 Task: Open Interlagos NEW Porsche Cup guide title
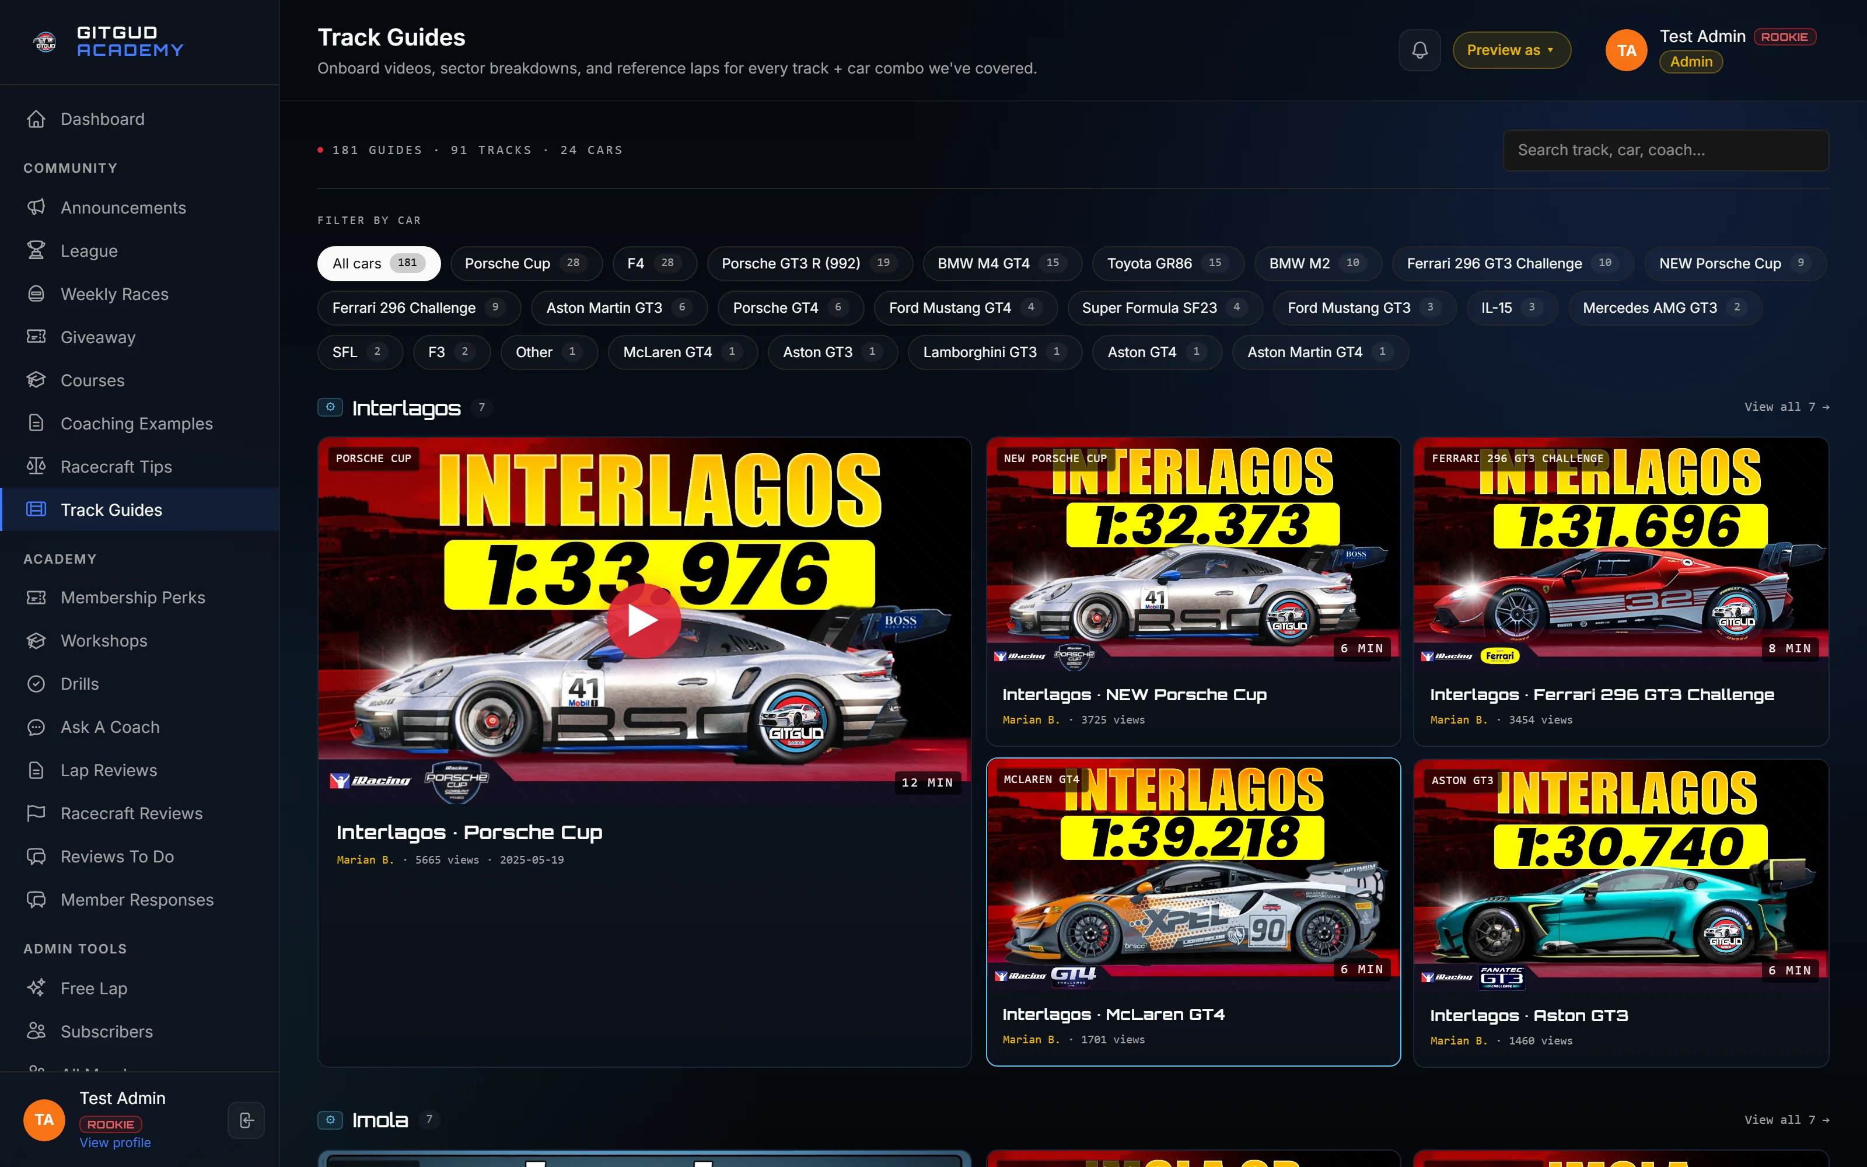(1134, 694)
